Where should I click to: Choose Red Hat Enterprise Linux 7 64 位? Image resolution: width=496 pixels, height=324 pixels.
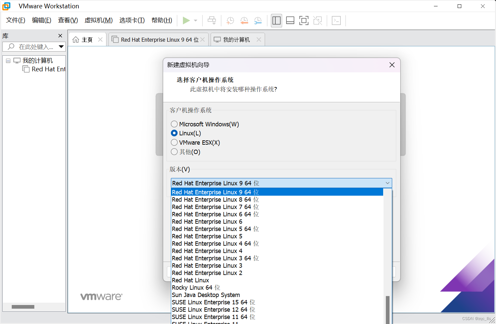tap(277, 207)
